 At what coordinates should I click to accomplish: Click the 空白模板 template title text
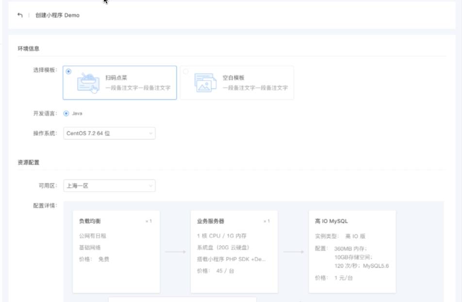pos(233,78)
